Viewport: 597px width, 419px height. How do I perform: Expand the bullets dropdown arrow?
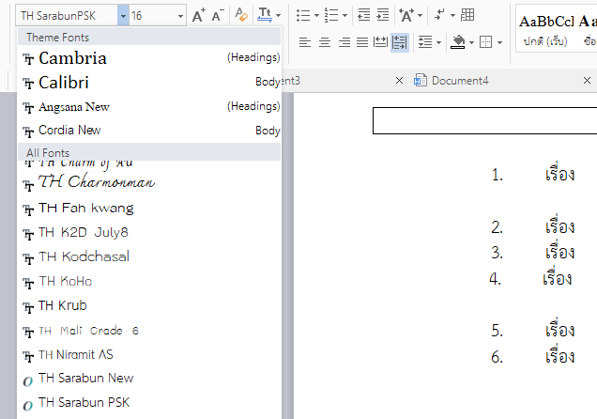click(316, 16)
